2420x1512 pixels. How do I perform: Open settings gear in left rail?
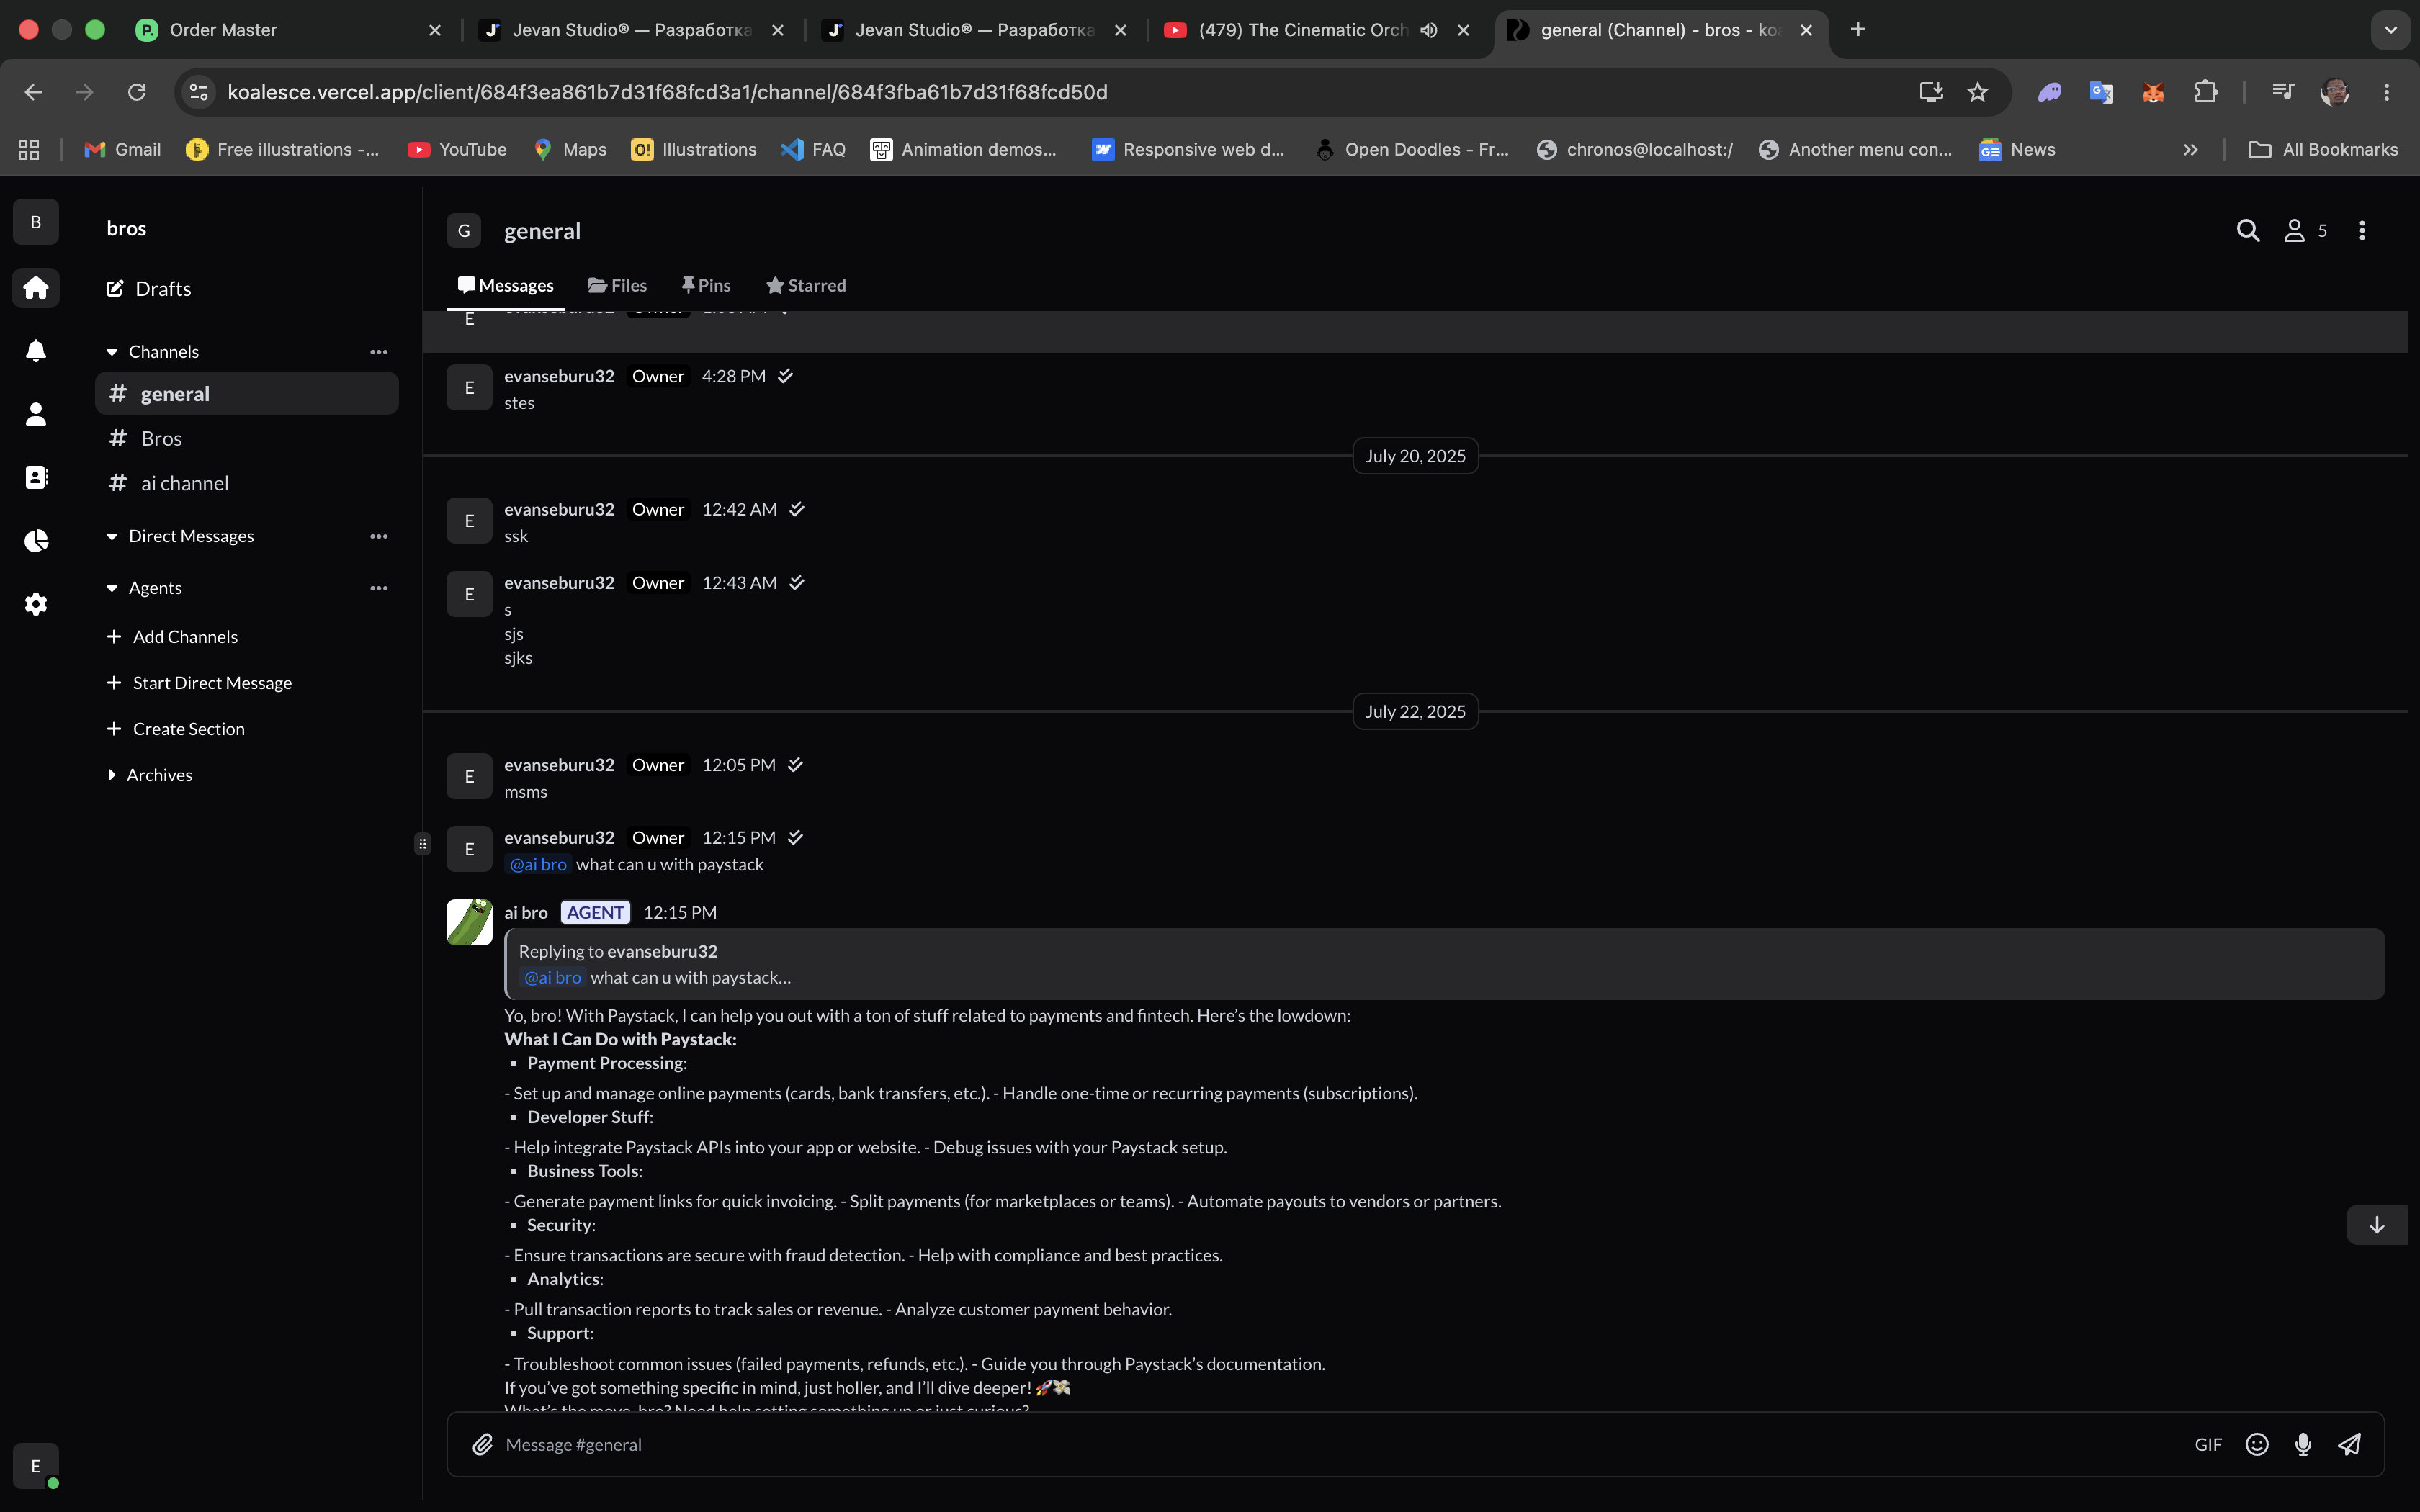(36, 603)
